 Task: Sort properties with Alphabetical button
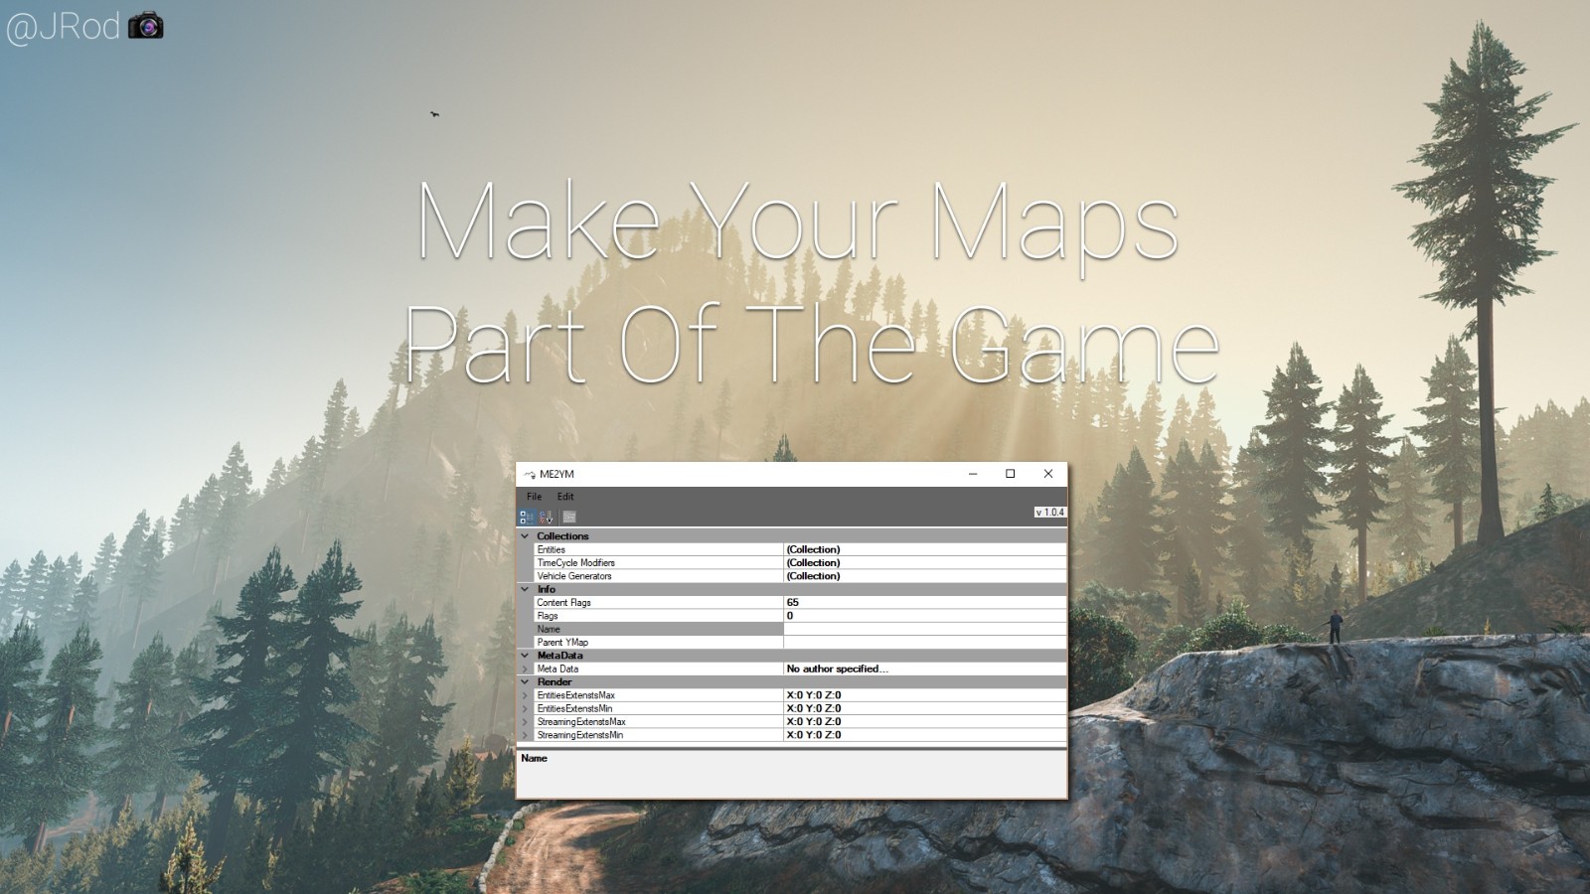point(547,517)
